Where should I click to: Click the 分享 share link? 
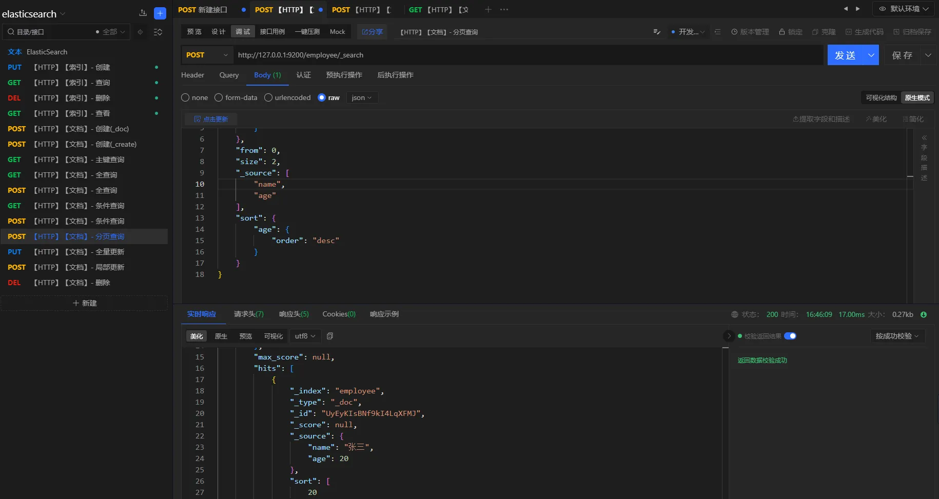[x=372, y=32]
